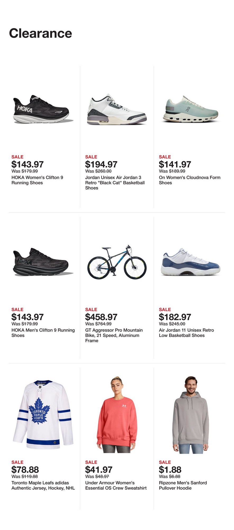Select the On Cloudnova Form shoe photo
This screenshot has width=234, height=530.
coord(190,109)
